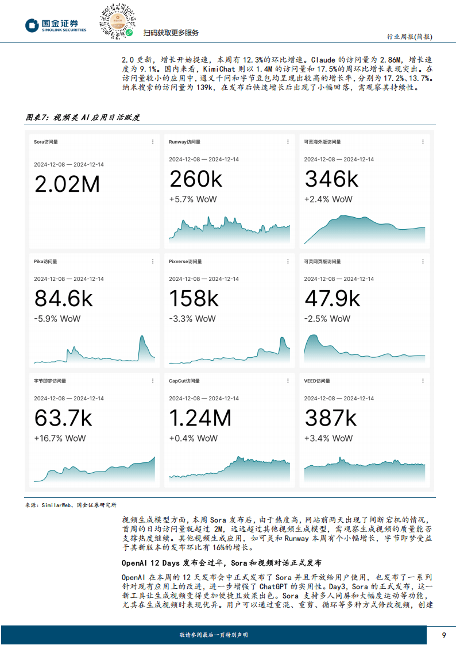Click the +5.7% WoW label

click(193, 199)
